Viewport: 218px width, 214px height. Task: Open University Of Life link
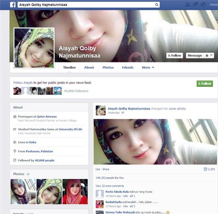pyautogui.click(x=71, y=130)
